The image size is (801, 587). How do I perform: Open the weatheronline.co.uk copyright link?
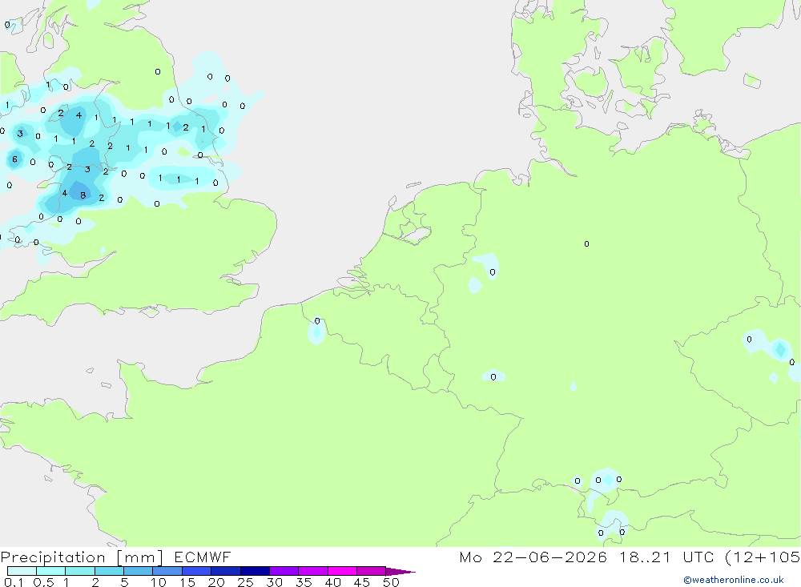click(x=733, y=580)
